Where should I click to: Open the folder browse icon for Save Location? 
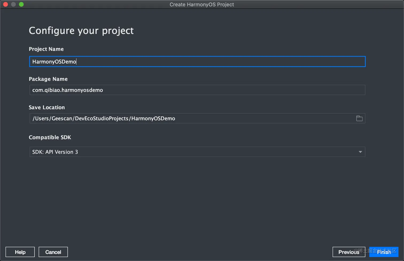point(359,118)
